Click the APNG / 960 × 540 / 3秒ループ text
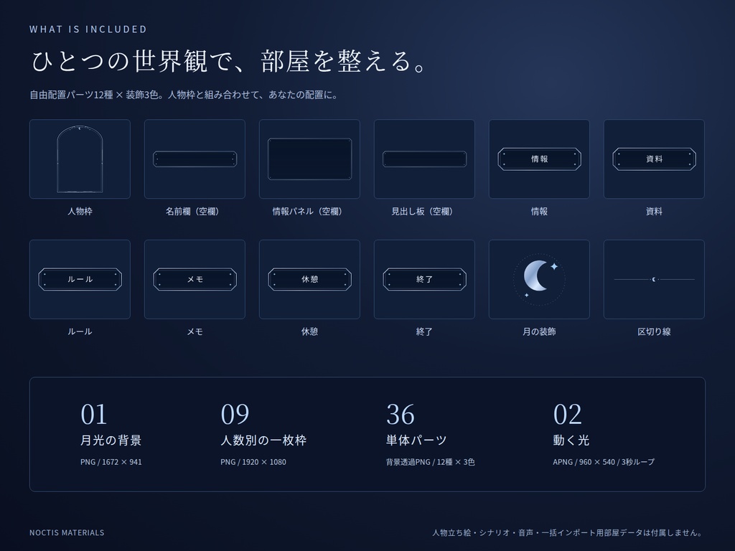The width and height of the screenshot is (735, 551). [604, 462]
